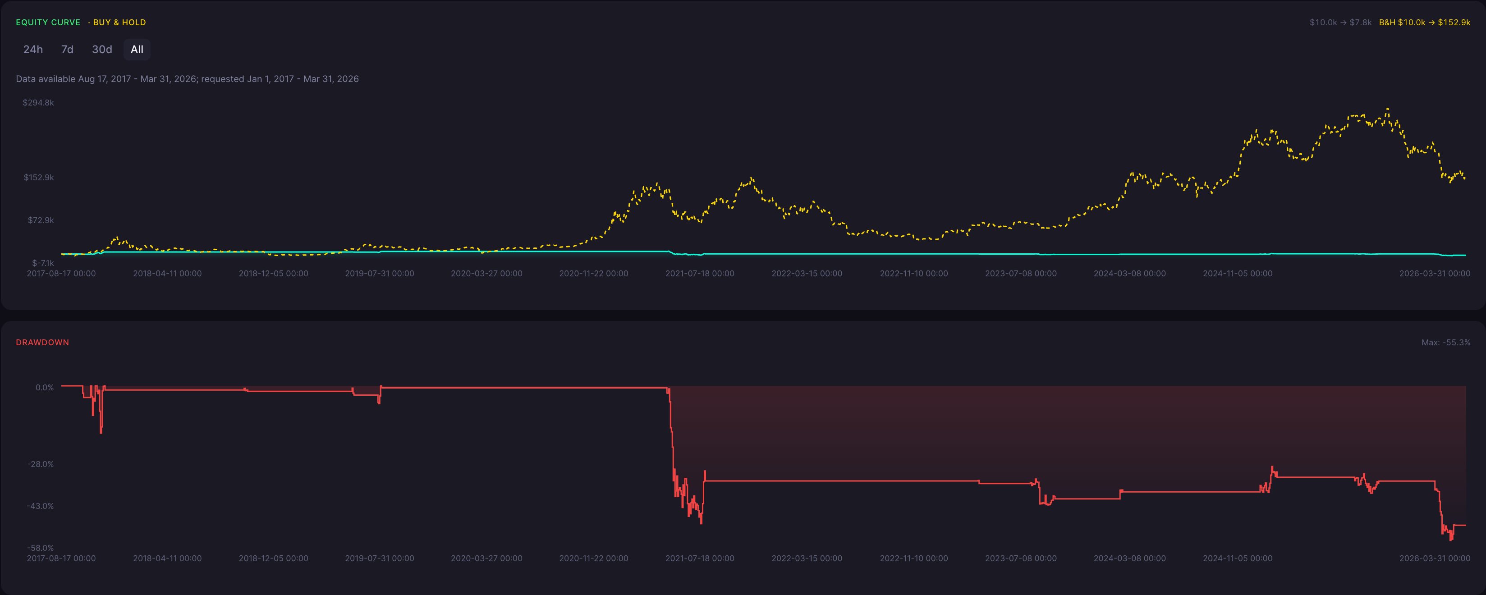
Task: Click drawdown chart date 2017-08-17 00:00
Action: tap(61, 558)
